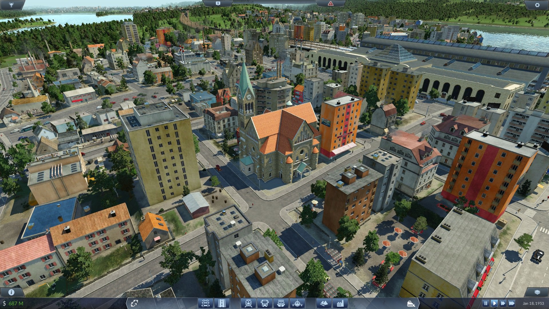Open the trophy achievements tab
Screen dimensions: 549x309
(x=11, y=5)
